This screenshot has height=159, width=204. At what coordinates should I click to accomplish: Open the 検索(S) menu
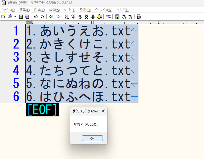tap(54, 10)
